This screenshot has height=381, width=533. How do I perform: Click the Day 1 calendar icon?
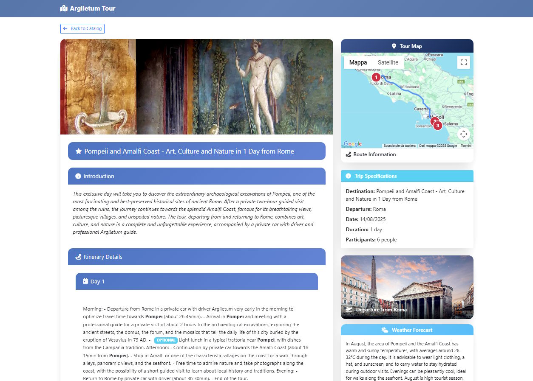[85, 281]
